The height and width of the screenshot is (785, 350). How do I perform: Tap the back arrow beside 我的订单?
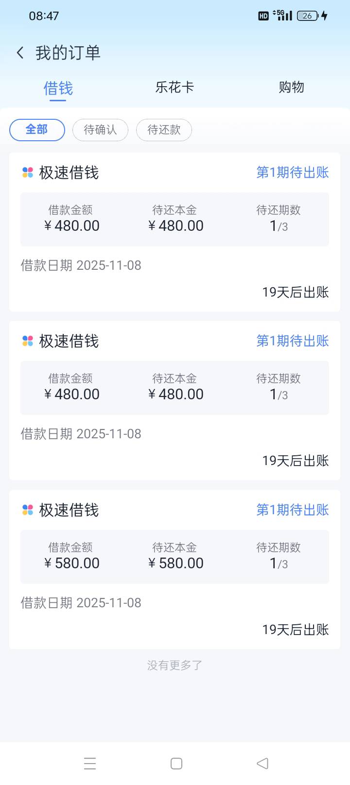click(20, 53)
